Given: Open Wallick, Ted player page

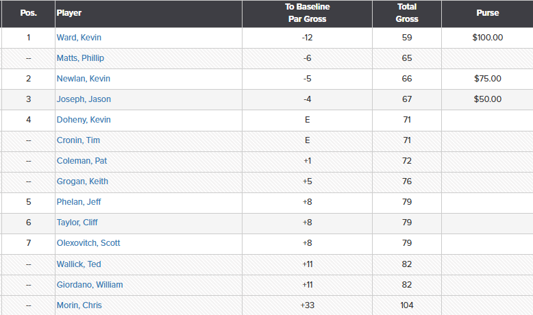Looking at the screenshot, I should (79, 264).
